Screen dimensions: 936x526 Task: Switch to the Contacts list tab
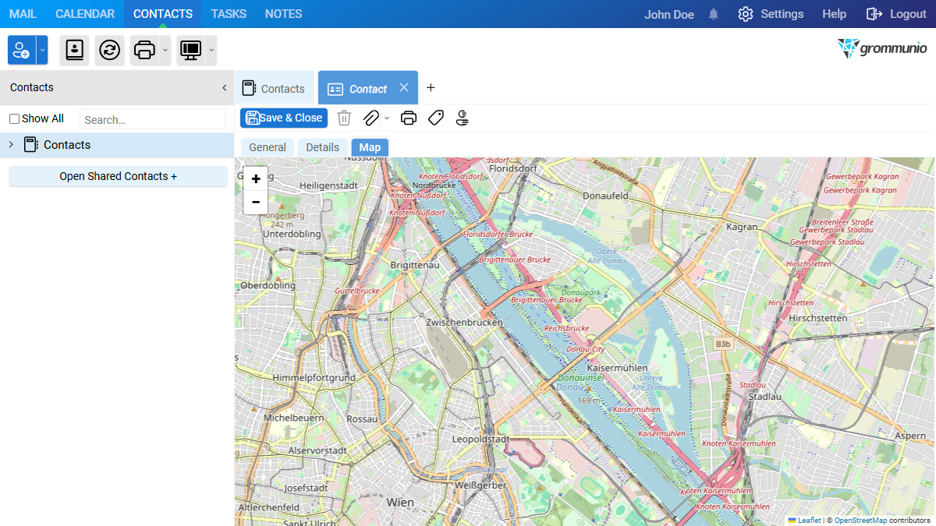(274, 88)
